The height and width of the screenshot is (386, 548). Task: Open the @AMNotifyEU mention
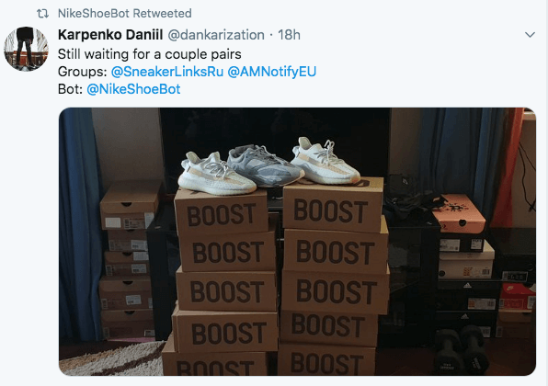pos(272,72)
